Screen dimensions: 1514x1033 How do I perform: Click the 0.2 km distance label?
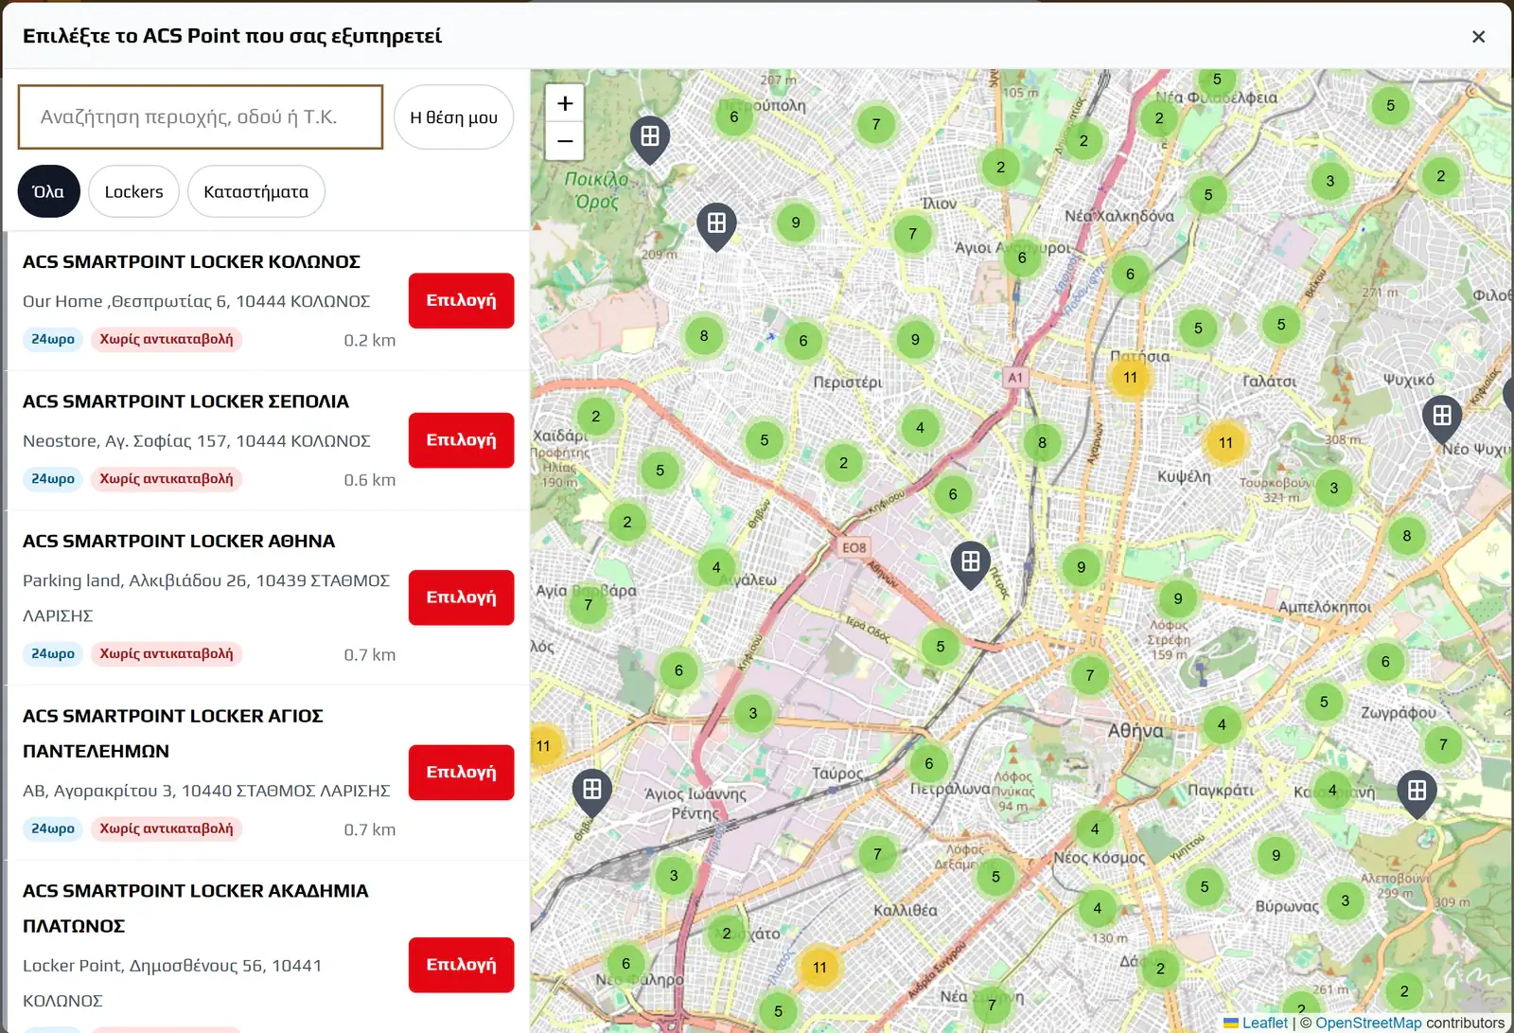tap(370, 340)
